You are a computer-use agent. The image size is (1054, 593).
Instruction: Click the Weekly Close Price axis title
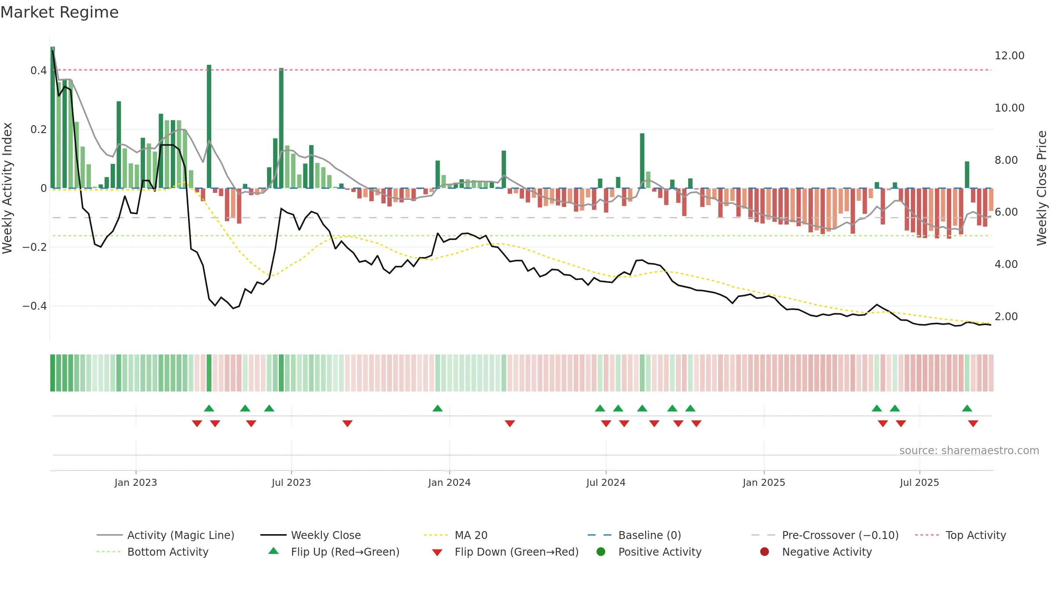click(1042, 188)
